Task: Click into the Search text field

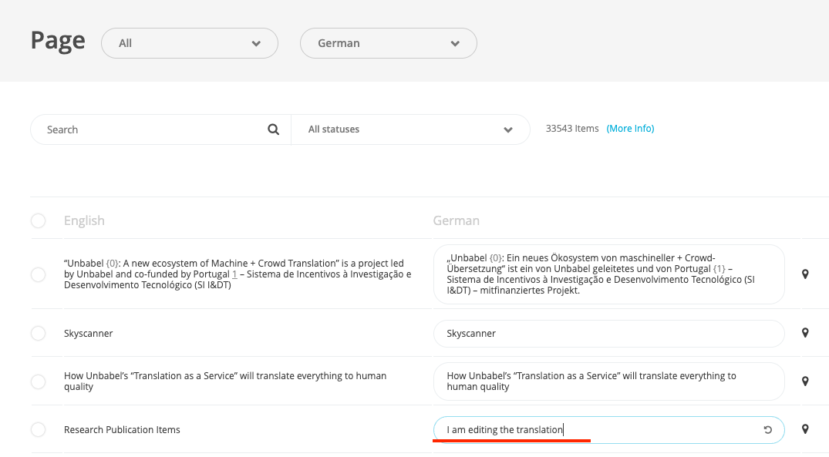Action: point(154,129)
